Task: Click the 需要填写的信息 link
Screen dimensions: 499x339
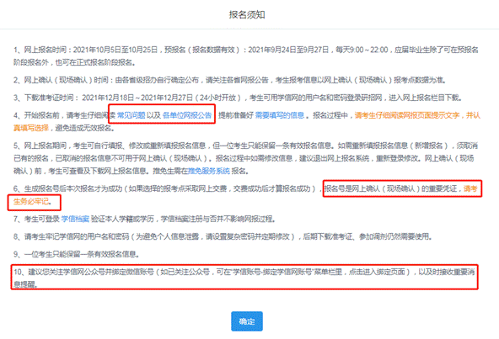Action: (280, 115)
